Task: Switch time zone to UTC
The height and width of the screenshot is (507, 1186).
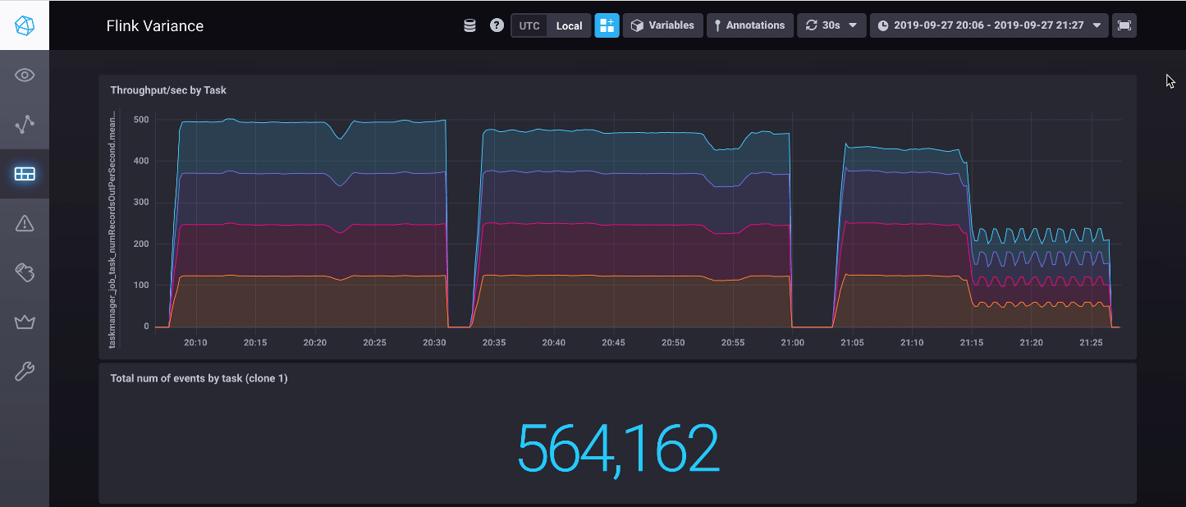Action: 529,25
